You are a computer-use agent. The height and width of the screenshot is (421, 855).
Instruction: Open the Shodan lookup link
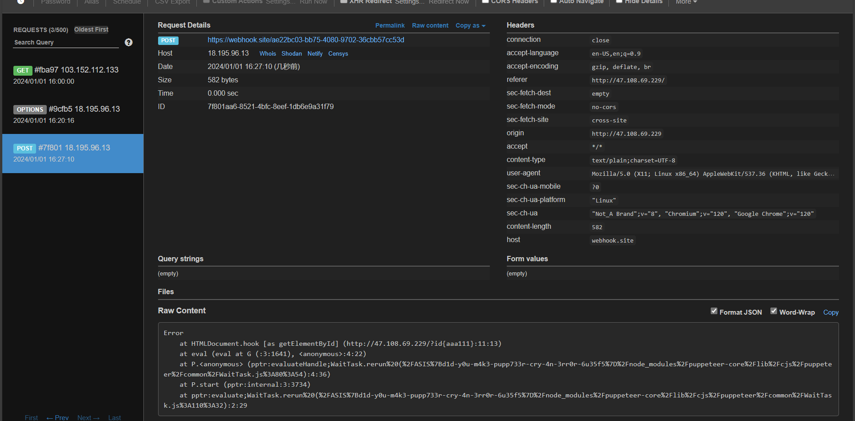click(291, 53)
